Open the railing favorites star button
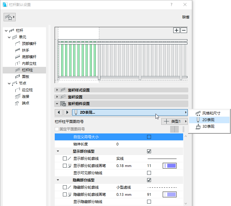Image resolution: width=231 pixels, height=206 pixels. click(x=10, y=17)
